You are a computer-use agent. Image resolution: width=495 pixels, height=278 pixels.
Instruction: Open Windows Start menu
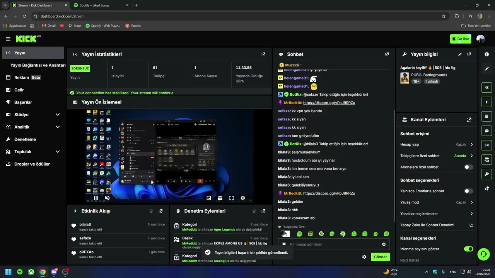tap(8, 272)
